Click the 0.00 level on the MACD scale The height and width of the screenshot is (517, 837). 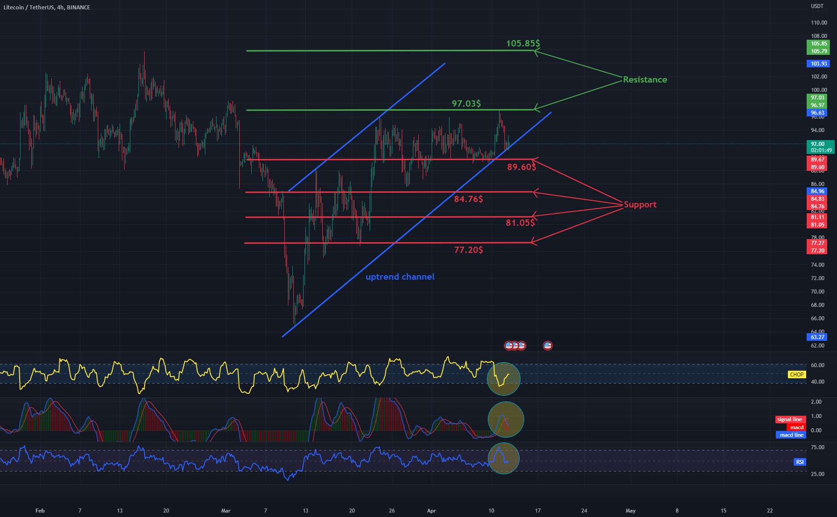[816, 430]
